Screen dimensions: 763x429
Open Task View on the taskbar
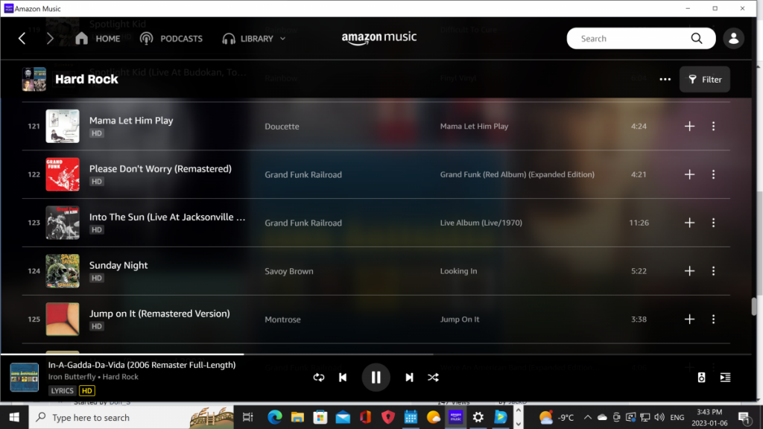pyautogui.click(x=247, y=417)
